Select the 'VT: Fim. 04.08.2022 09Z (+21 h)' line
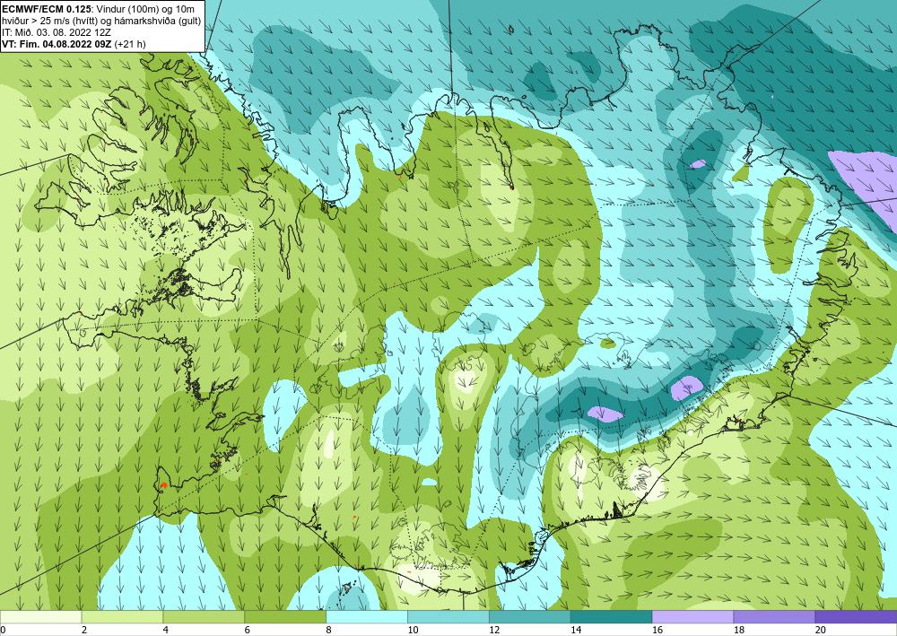The image size is (897, 636). [74, 44]
